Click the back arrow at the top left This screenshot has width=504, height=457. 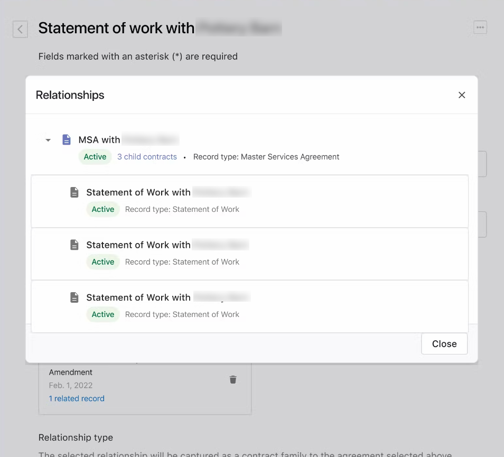tap(20, 29)
